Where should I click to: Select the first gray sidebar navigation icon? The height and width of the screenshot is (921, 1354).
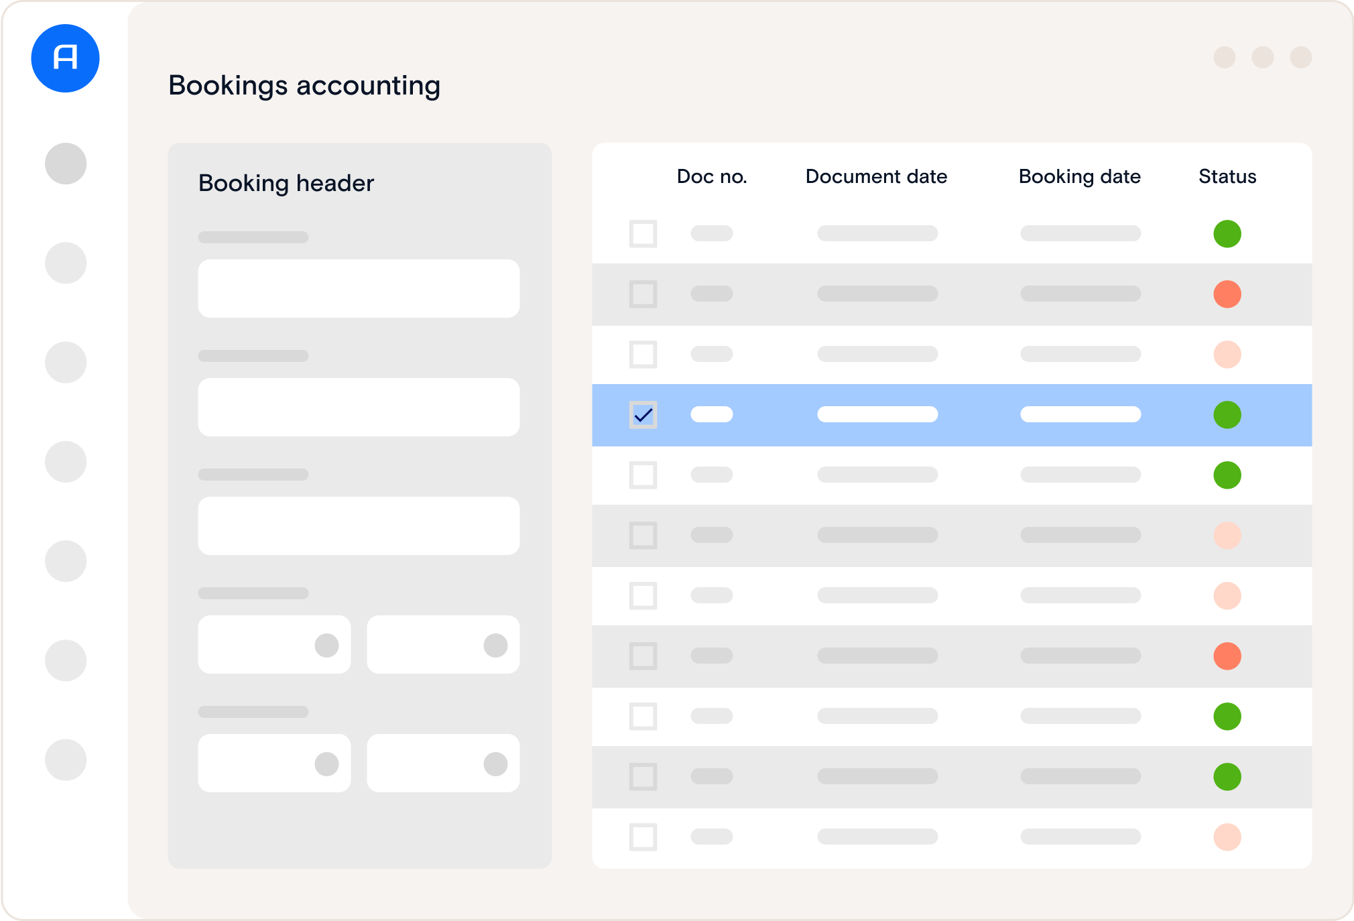click(65, 162)
